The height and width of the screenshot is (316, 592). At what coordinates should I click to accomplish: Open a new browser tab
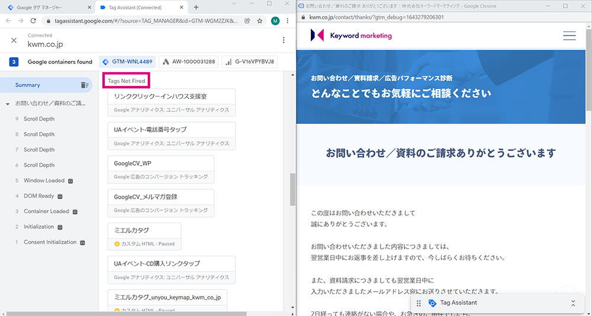click(196, 8)
